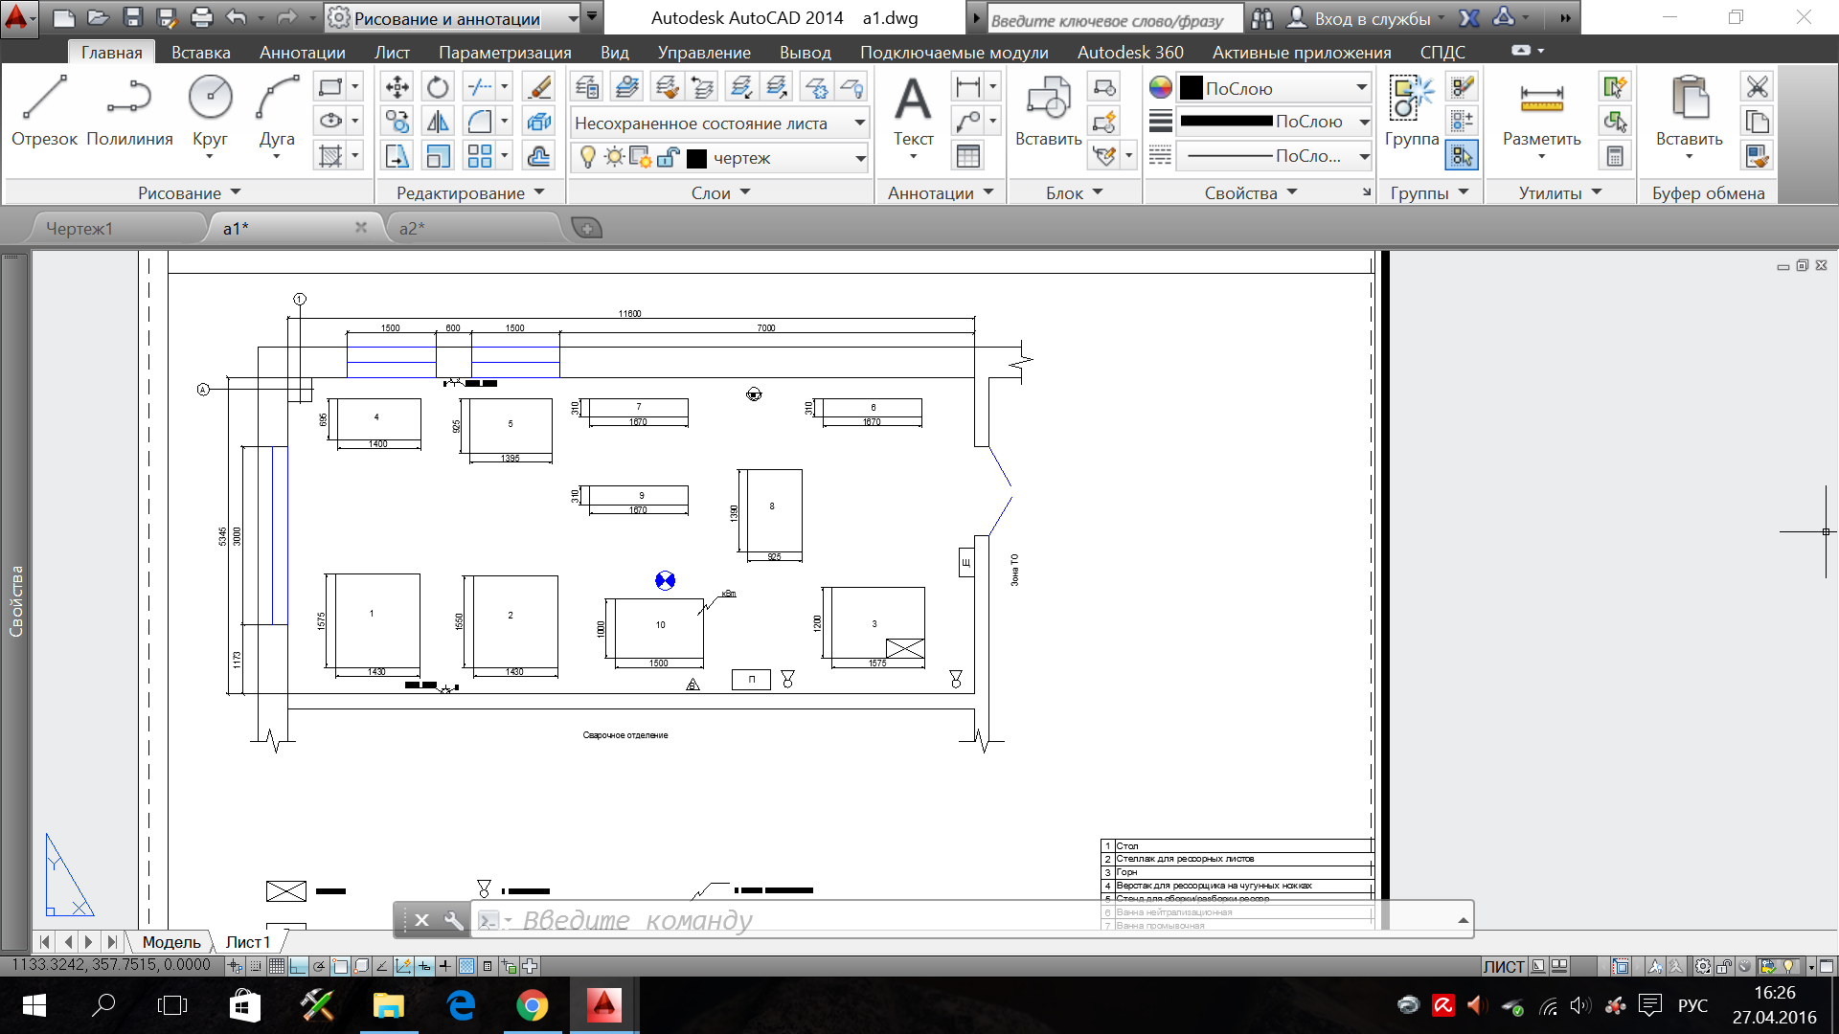Click the wrench customize icon on command line
This screenshot has width=1839, height=1034.
453,920
